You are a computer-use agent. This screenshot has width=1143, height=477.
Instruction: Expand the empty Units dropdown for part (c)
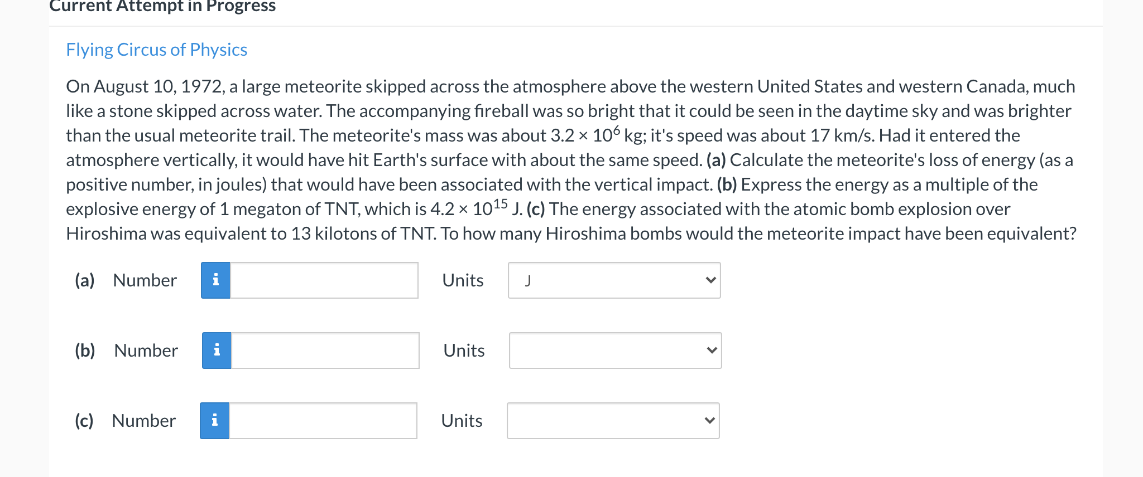click(613, 421)
